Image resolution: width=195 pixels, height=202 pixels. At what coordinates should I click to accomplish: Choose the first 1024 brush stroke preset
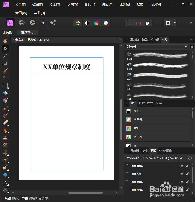157,56
